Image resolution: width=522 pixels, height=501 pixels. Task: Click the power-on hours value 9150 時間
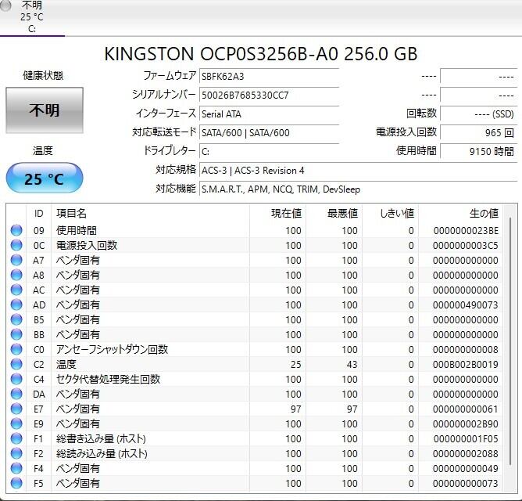pyautogui.click(x=479, y=151)
